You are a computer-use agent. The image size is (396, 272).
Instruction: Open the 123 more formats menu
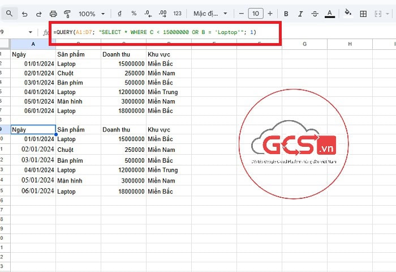point(177,13)
